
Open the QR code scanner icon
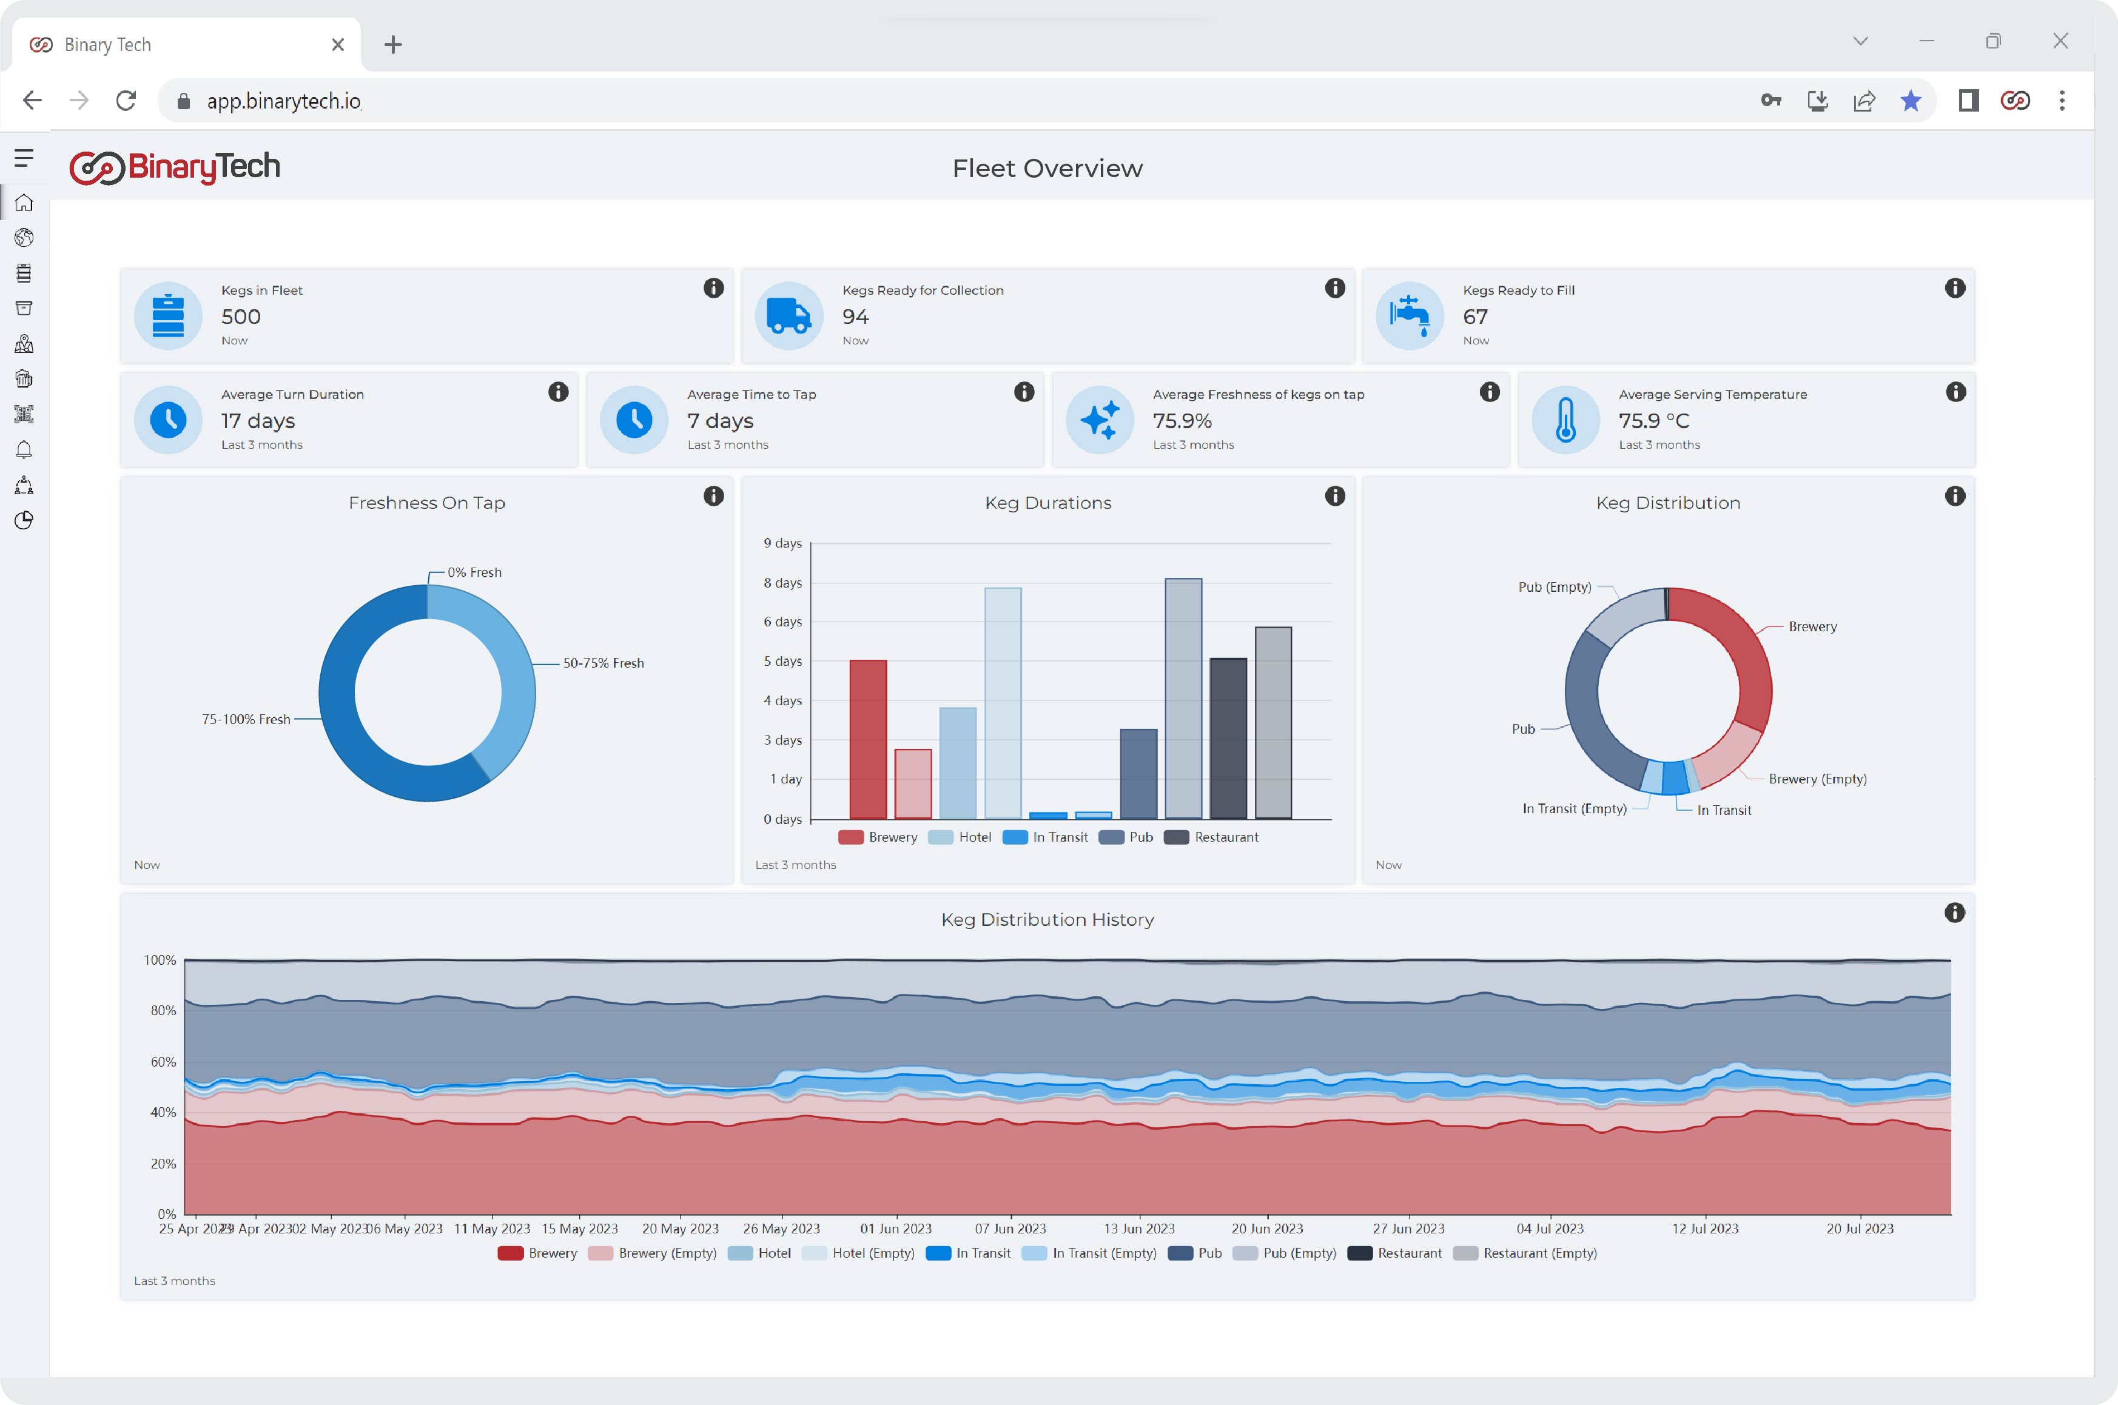pyautogui.click(x=24, y=414)
